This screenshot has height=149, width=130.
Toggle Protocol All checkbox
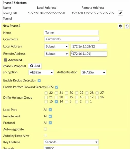[50, 123]
